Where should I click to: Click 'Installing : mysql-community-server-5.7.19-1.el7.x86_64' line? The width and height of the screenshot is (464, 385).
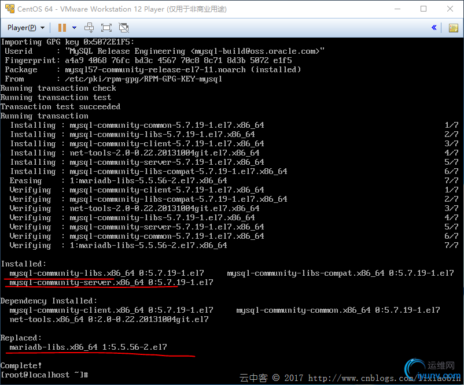[x=137, y=162]
